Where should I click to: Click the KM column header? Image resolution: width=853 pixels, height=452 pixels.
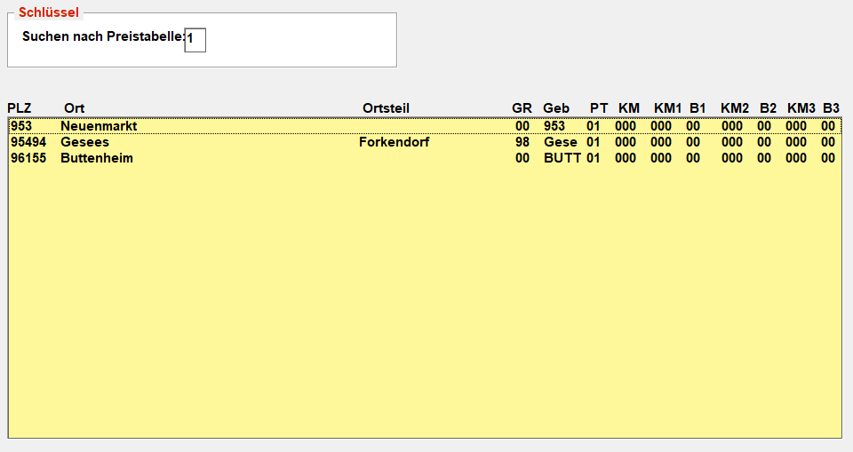click(629, 108)
